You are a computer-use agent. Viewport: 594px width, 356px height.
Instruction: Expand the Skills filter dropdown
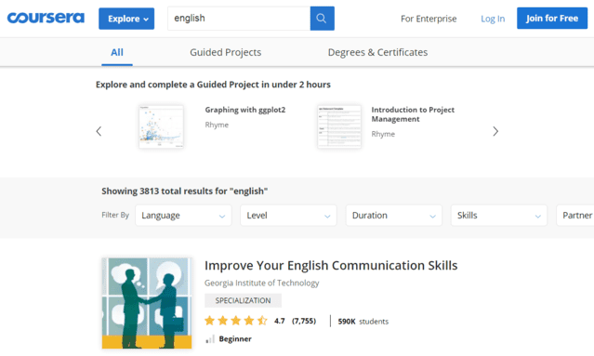(x=499, y=216)
